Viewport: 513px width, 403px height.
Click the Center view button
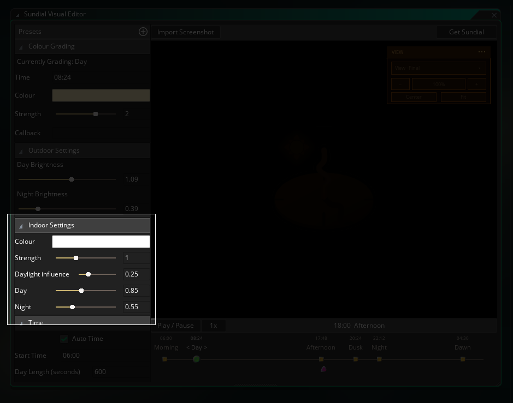click(414, 97)
